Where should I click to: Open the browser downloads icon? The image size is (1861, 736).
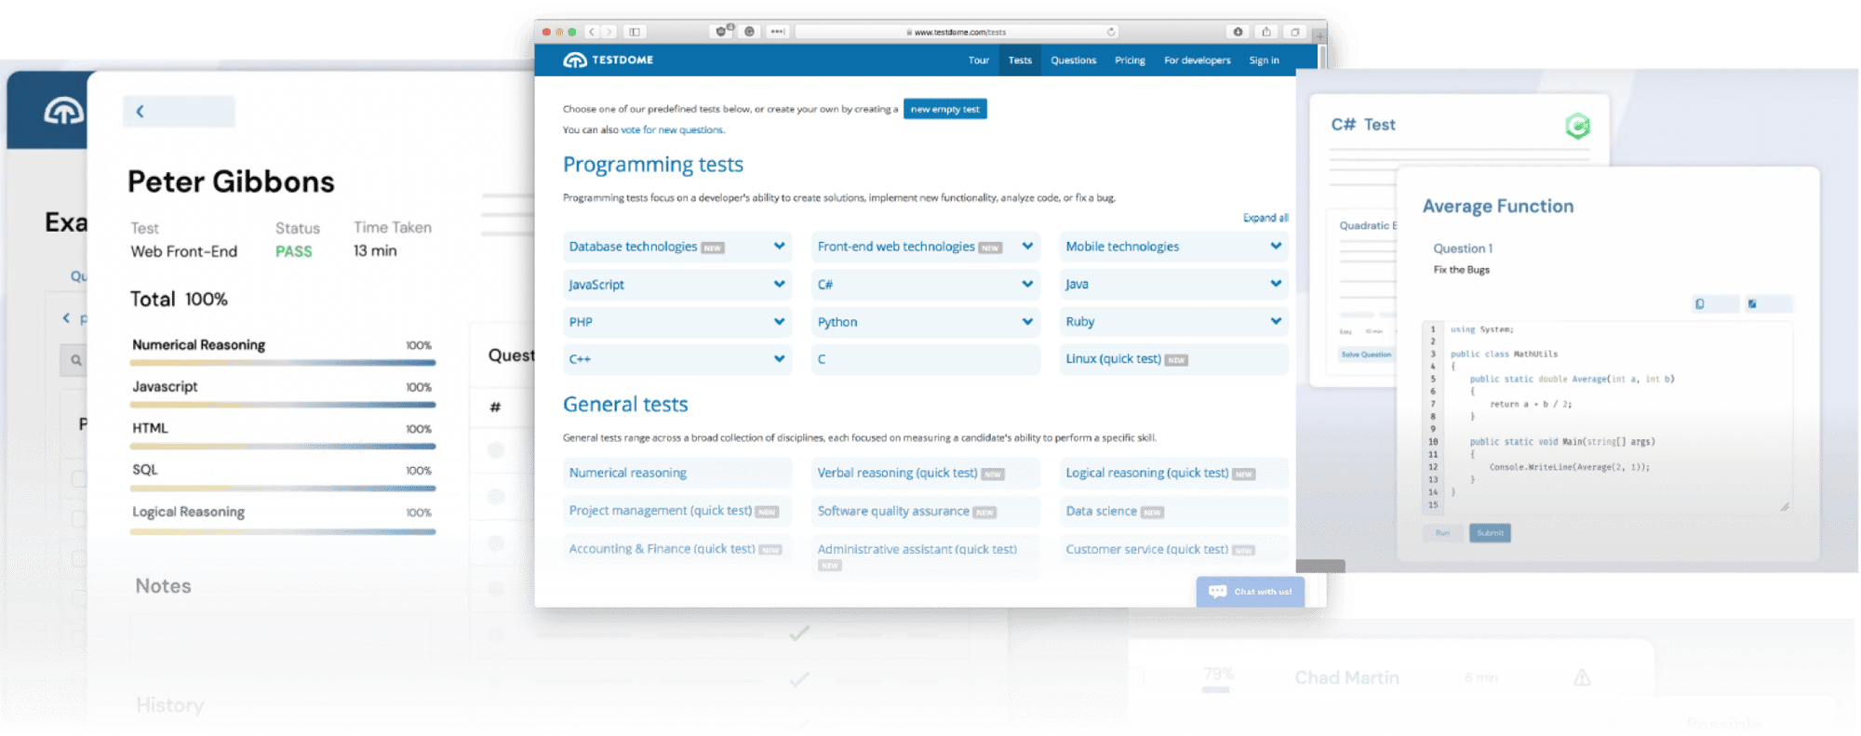point(1238,32)
